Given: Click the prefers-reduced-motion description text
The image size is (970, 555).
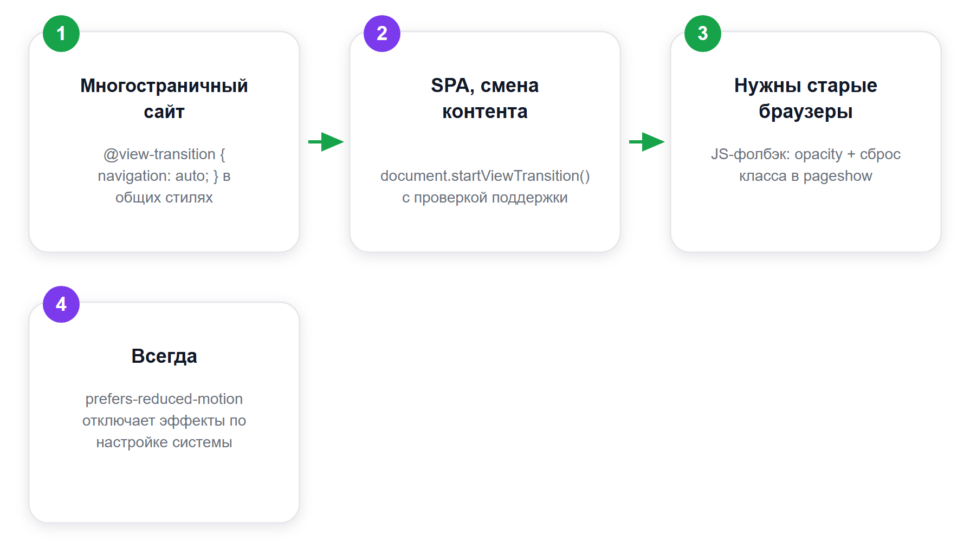Looking at the screenshot, I should pos(164,421).
